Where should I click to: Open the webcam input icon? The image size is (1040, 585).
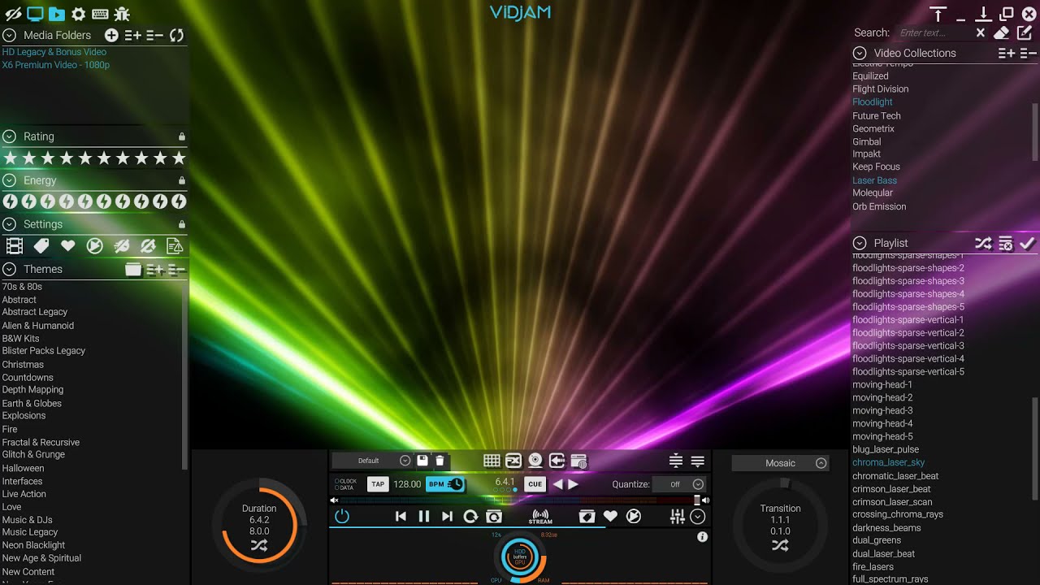(535, 461)
